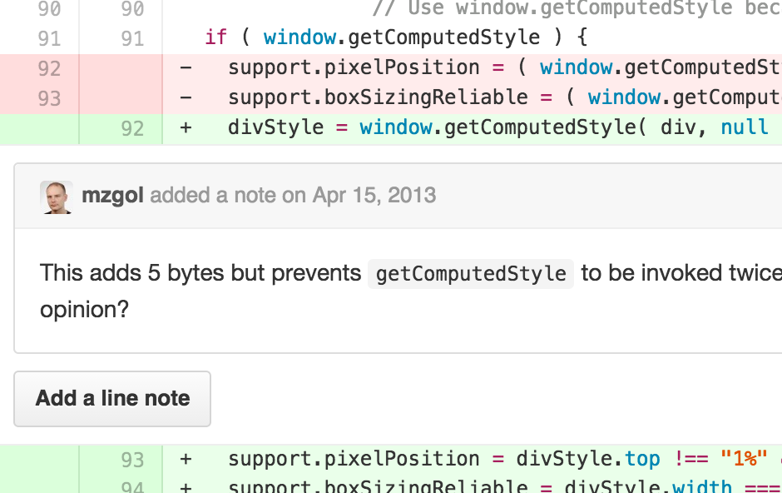Select new line number 93 in gutter

132,460
